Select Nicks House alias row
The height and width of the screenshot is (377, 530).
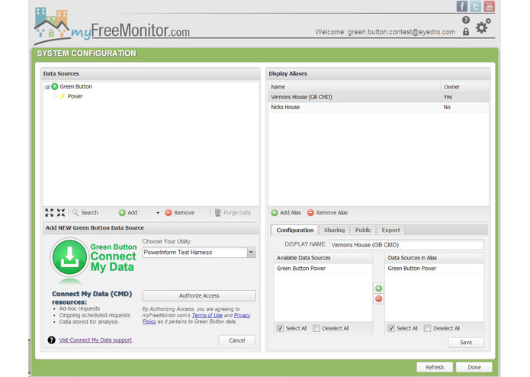pos(378,107)
